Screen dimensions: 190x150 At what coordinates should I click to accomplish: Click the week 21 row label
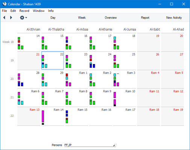tap(12, 97)
